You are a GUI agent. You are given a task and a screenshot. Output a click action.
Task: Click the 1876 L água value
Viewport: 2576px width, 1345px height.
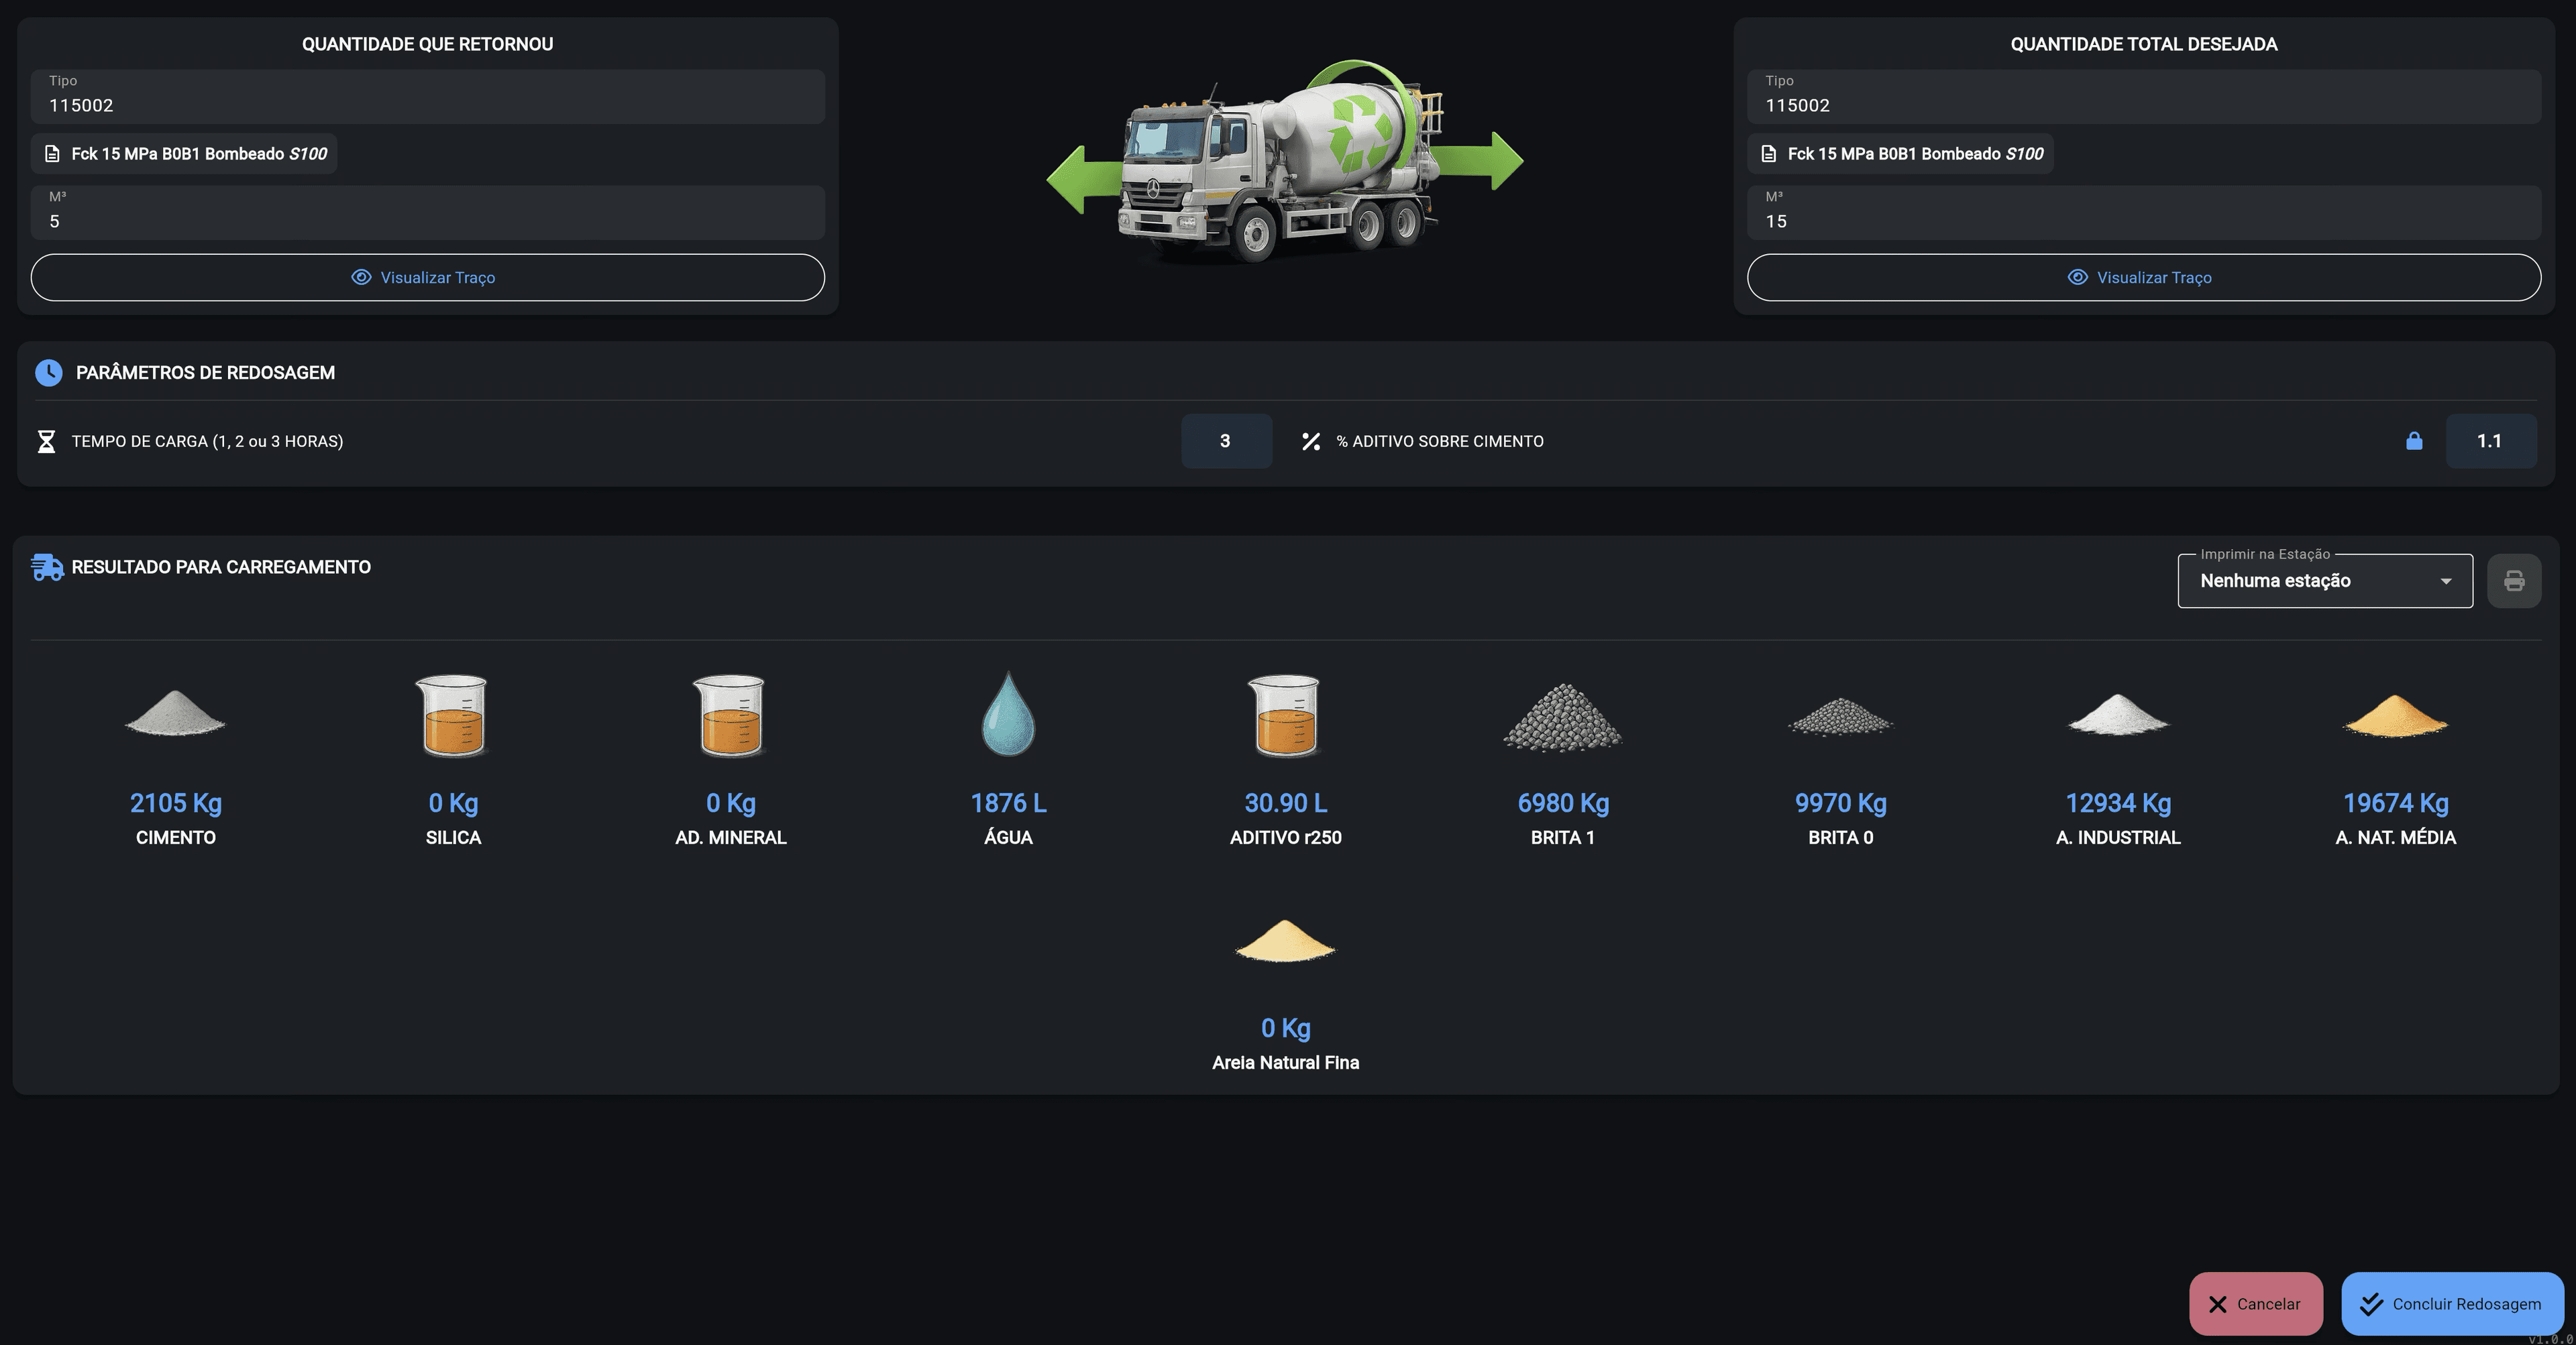[x=1008, y=803]
